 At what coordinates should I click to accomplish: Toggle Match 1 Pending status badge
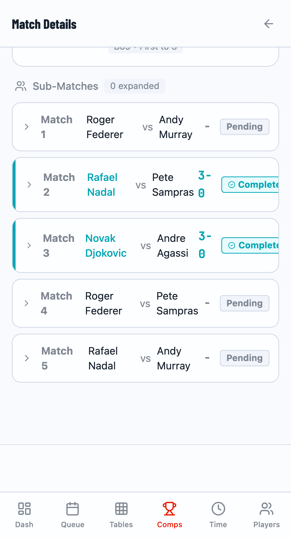pyautogui.click(x=244, y=126)
